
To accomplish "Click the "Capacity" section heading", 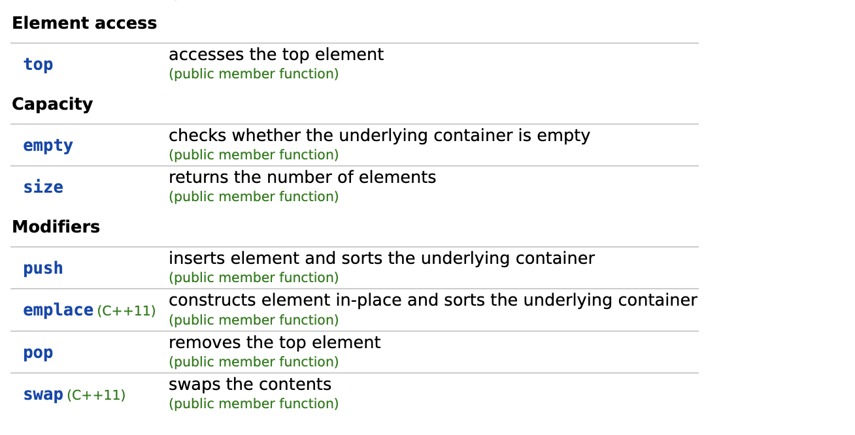I will pyautogui.click(x=52, y=104).
